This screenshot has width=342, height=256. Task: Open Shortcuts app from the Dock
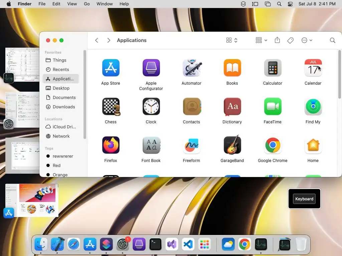click(106, 244)
